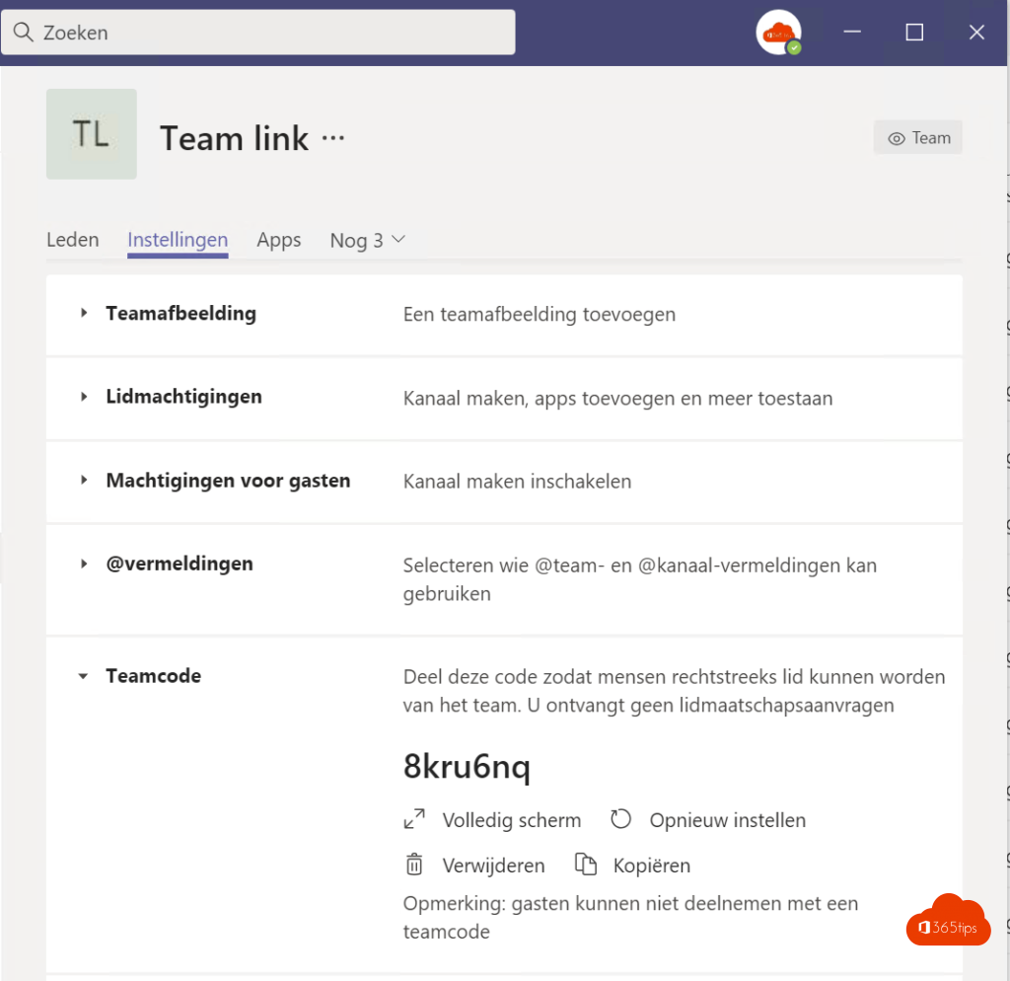Close the Teams window

point(976,33)
